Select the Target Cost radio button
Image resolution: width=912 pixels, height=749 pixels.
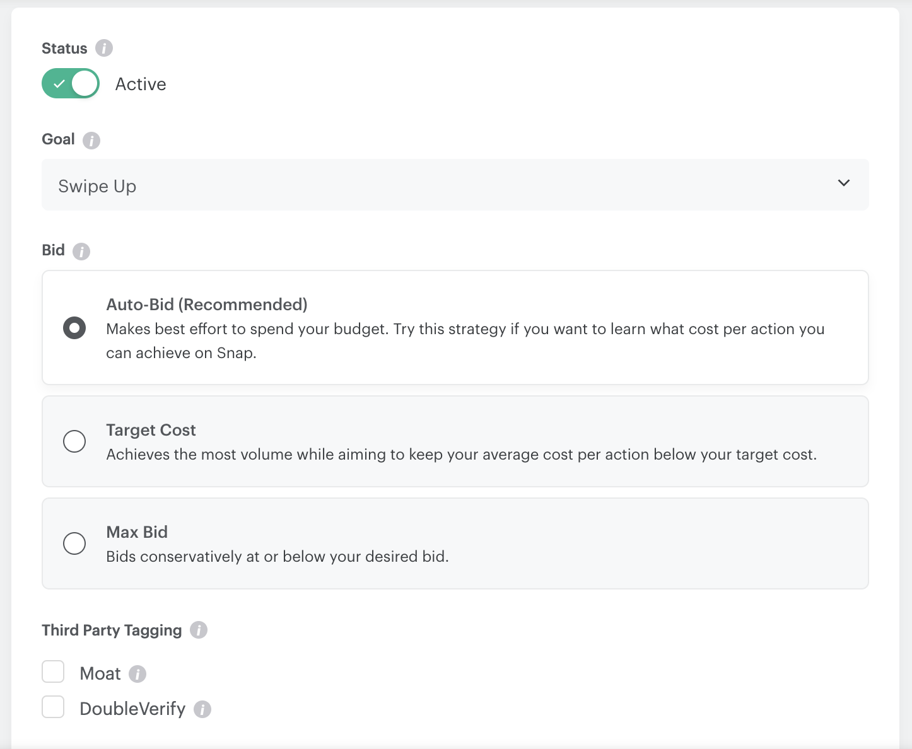click(74, 441)
